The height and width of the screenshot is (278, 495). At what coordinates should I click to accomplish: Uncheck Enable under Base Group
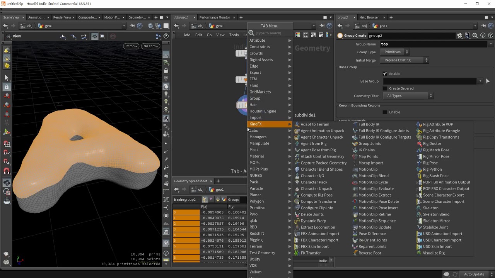pyautogui.click(x=385, y=74)
